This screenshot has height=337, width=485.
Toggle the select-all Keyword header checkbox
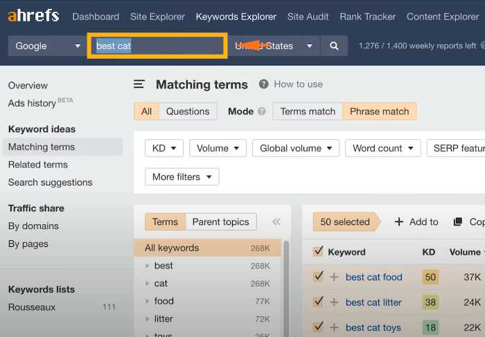[318, 251]
